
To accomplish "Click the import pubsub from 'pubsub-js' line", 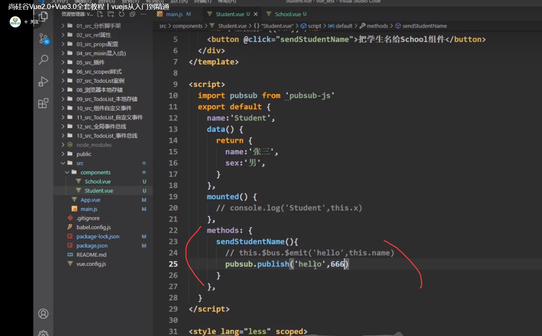I will tap(266, 96).
